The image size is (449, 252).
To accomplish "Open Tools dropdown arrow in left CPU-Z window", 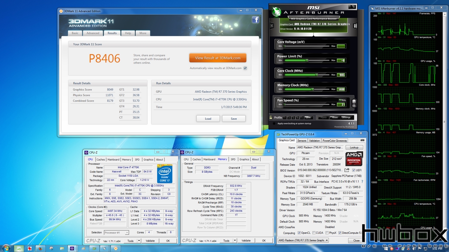I will 139,241.
